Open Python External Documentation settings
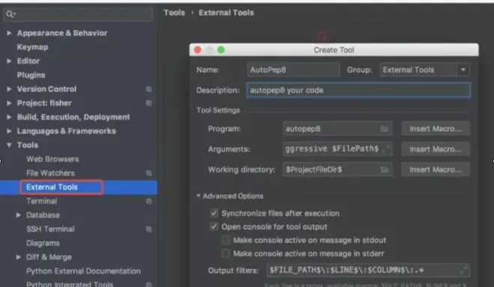 84,271
